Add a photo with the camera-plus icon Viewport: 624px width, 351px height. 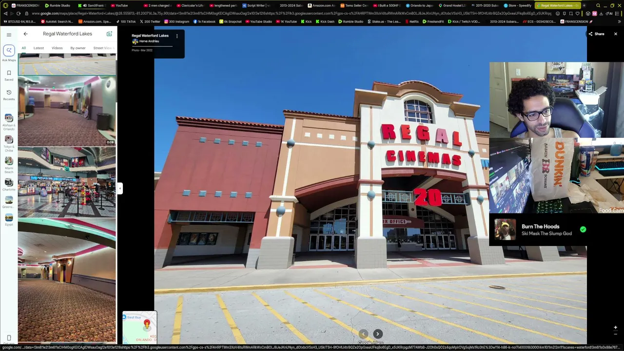[109, 34]
